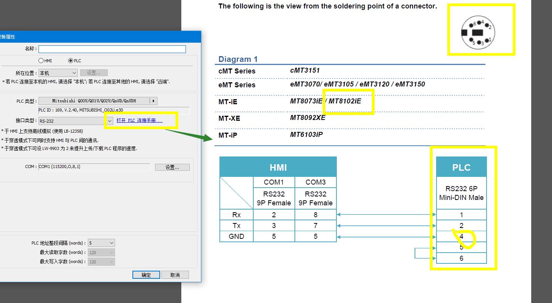Confirm with the 确定 button

coord(146,275)
